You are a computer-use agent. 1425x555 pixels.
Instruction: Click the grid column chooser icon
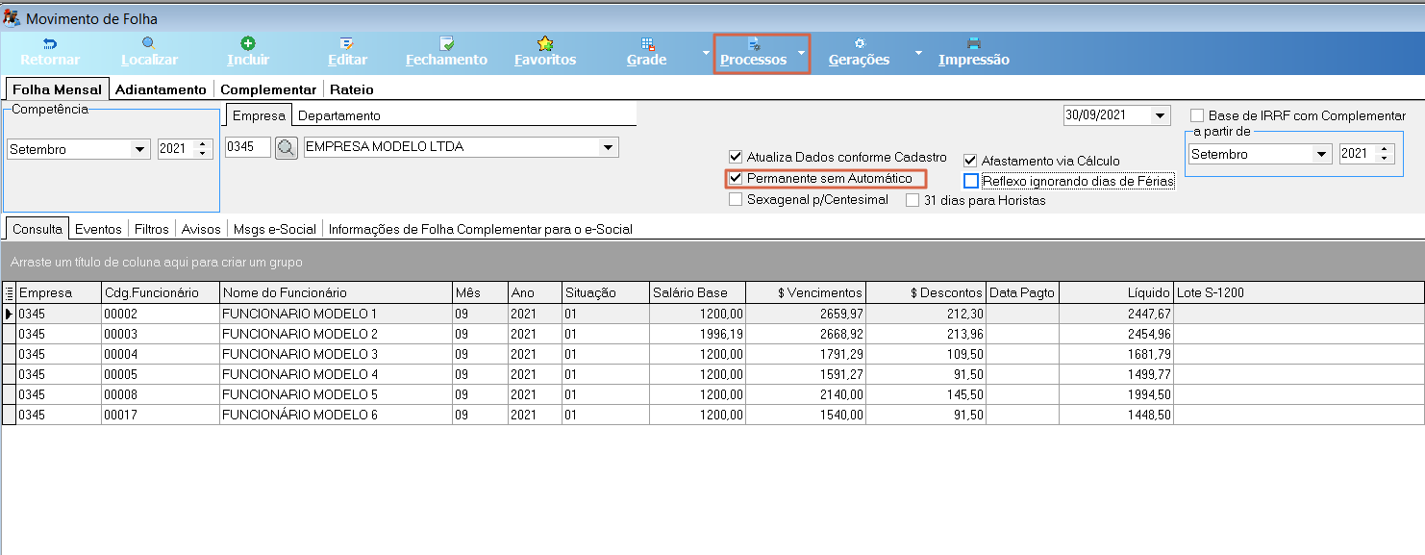9,292
